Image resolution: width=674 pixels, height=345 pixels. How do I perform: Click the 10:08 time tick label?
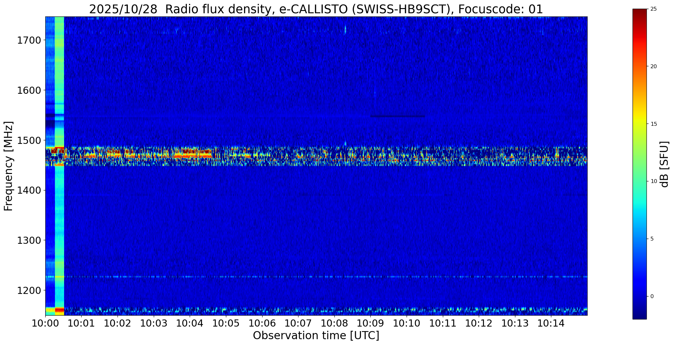tap(334, 323)
